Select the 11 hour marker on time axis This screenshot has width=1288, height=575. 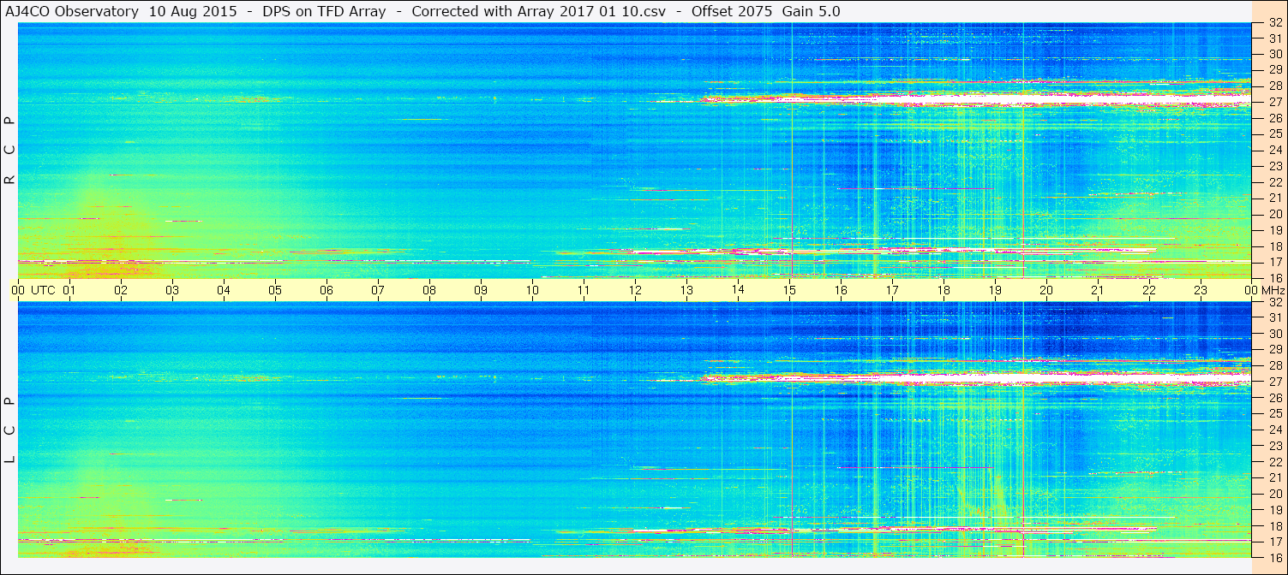pos(584,290)
